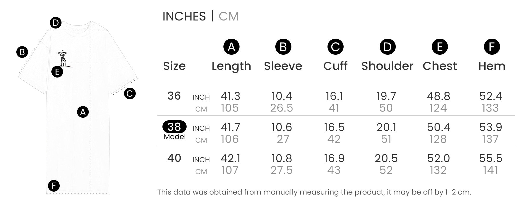Click the C Cuff column badge

pyautogui.click(x=335, y=47)
